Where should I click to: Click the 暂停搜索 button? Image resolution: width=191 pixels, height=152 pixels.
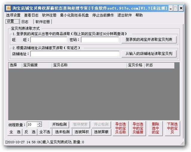click(x=80, y=124)
